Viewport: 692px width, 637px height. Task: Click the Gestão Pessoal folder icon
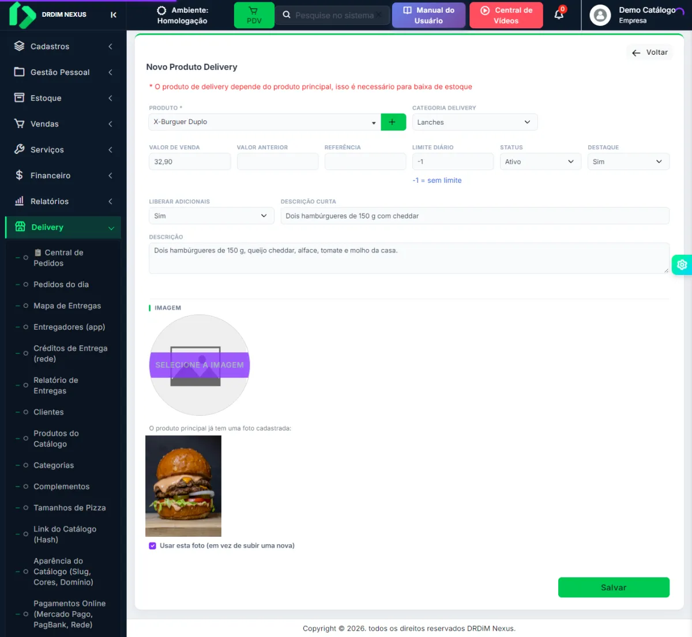pos(20,72)
